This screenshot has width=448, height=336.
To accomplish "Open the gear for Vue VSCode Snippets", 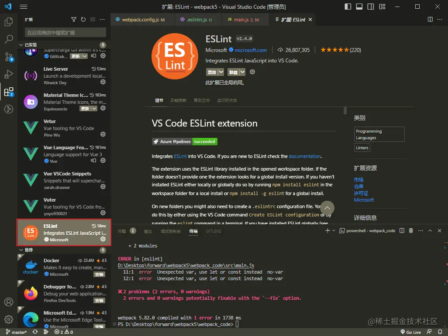I will pos(103,187).
